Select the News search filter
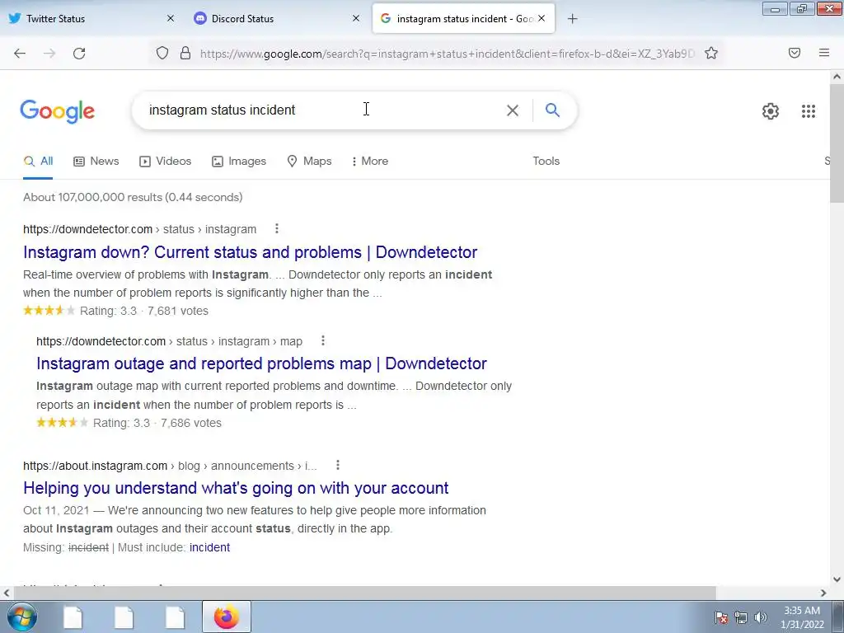844x633 pixels. pos(96,161)
